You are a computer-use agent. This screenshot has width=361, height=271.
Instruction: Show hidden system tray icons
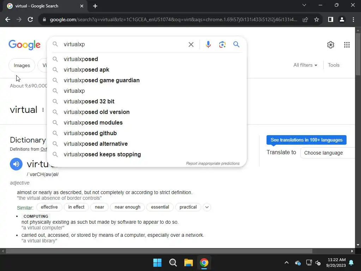pyautogui.click(x=287, y=263)
